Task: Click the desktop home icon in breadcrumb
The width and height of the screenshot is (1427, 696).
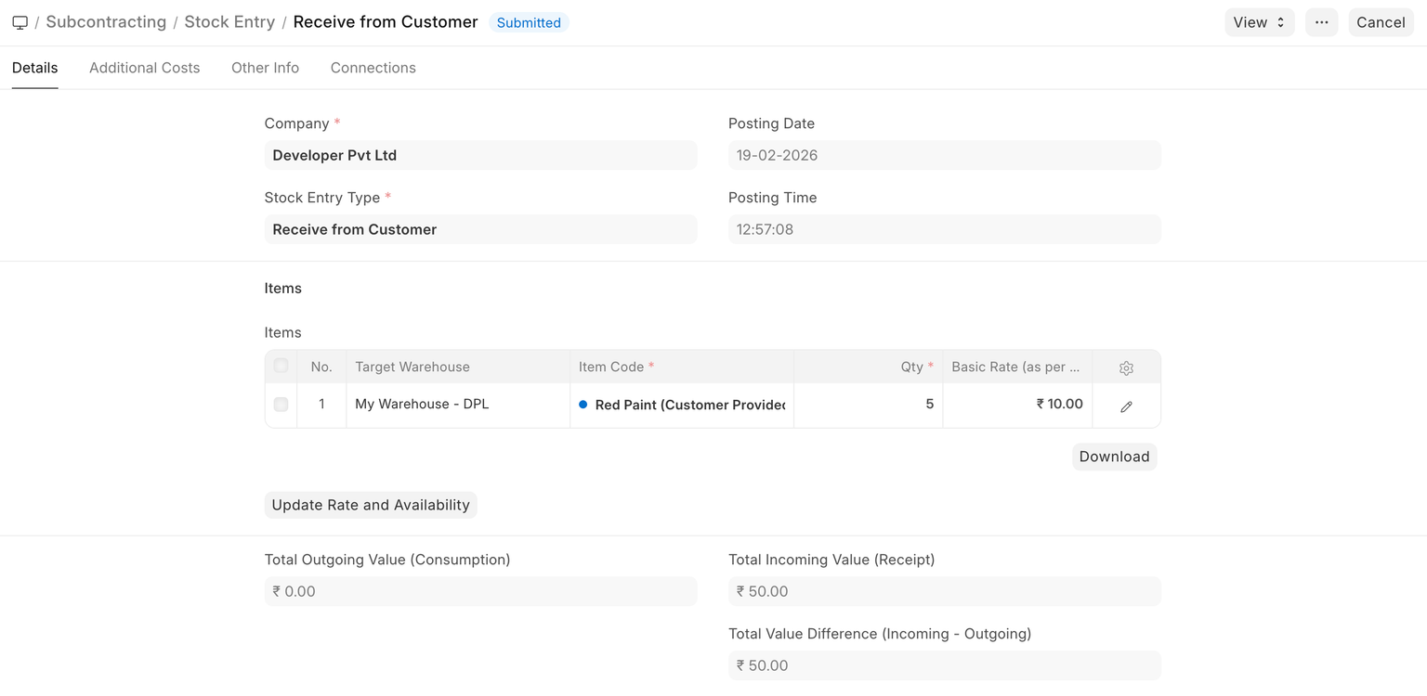Action: [20, 22]
